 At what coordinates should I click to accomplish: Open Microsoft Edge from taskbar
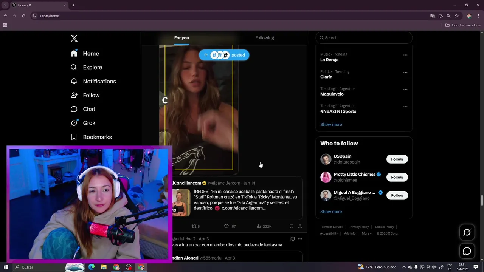92,267
